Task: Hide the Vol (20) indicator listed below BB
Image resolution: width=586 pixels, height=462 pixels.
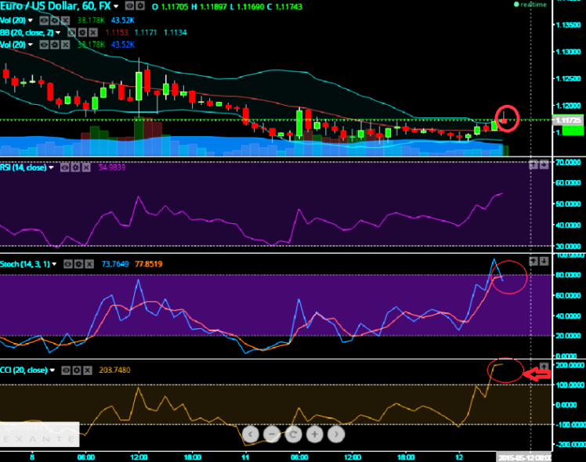Action: [x=44, y=45]
